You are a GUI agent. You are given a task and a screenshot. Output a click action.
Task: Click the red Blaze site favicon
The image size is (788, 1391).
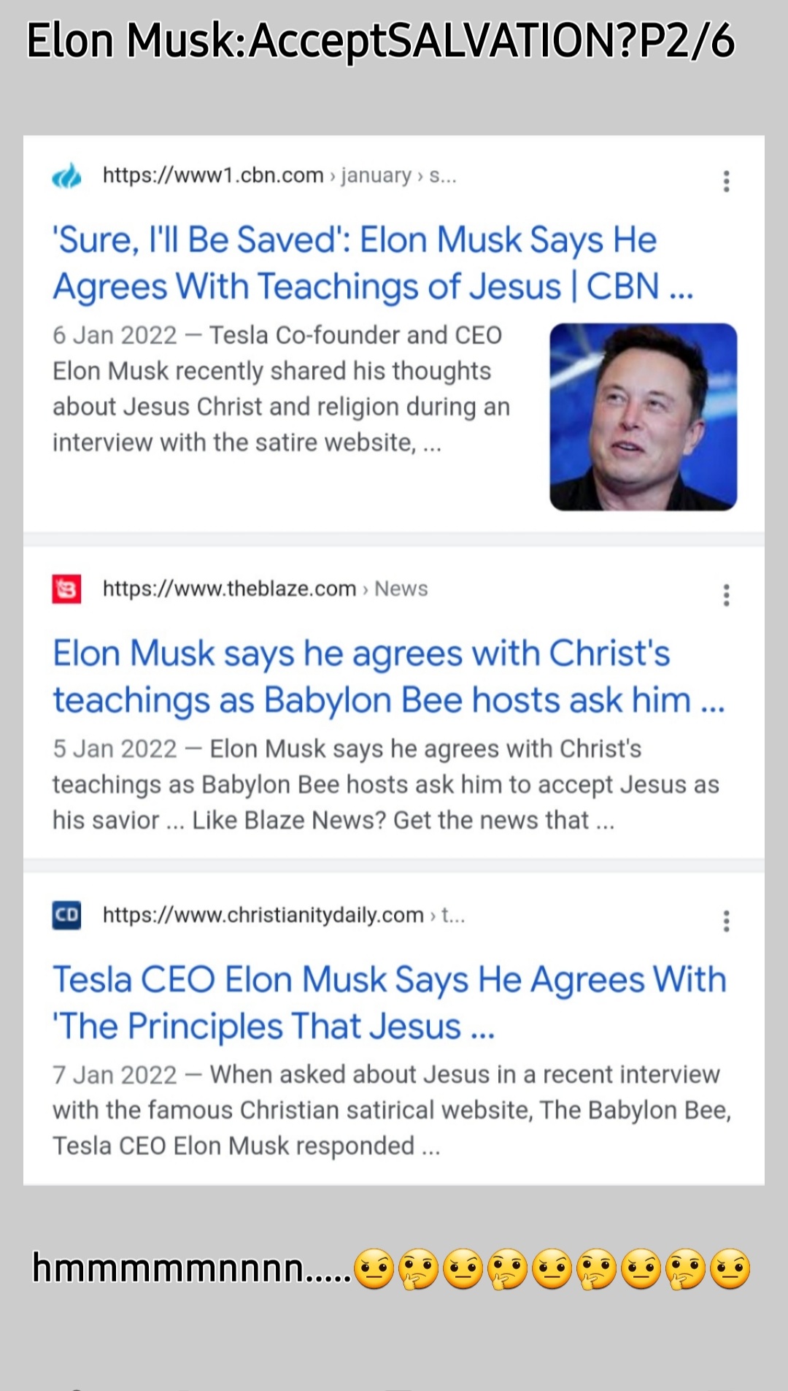click(67, 589)
